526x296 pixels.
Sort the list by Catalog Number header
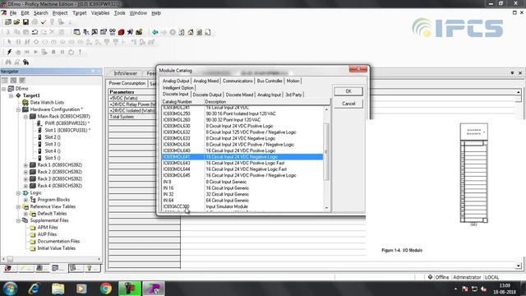(x=182, y=101)
